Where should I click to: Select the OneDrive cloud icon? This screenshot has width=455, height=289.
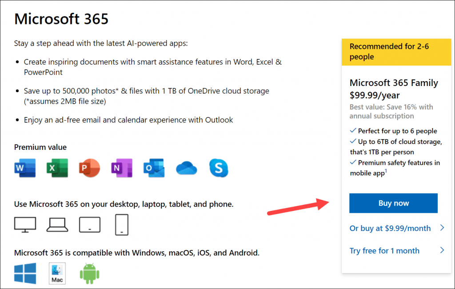point(187,168)
